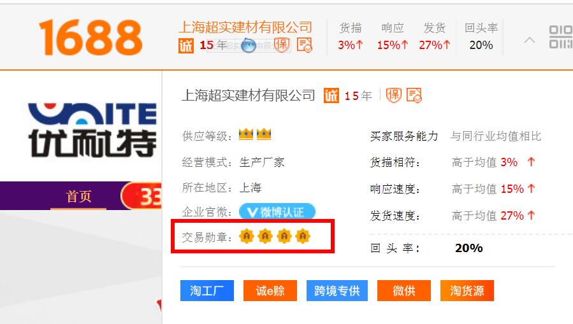Open the 首页 navigation tab
The image size is (573, 324).
(78, 196)
